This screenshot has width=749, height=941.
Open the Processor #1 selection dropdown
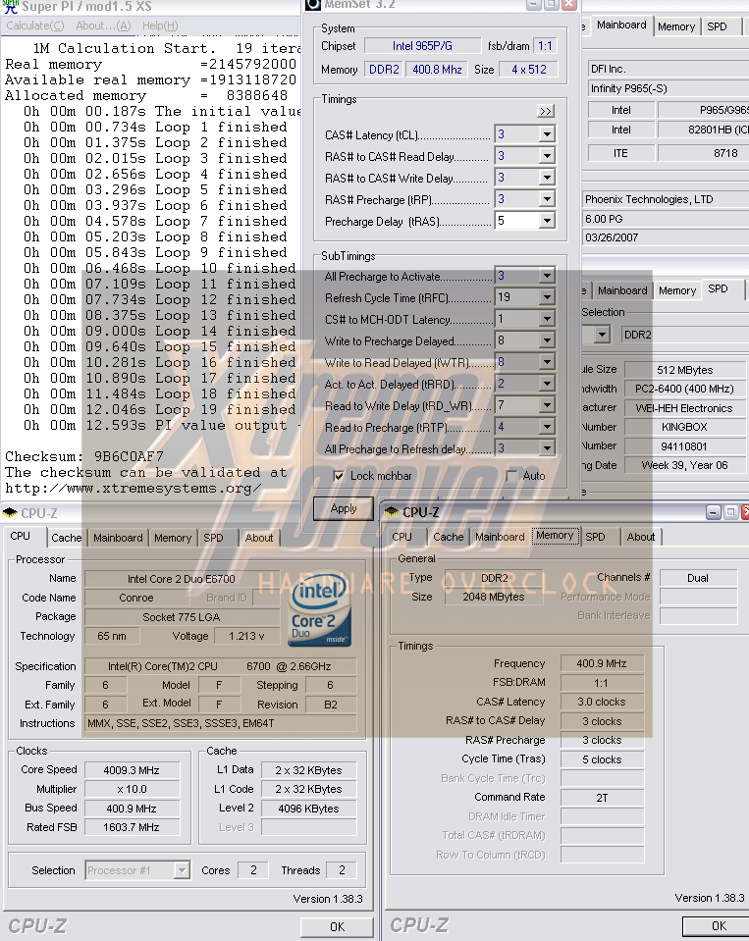(182, 869)
